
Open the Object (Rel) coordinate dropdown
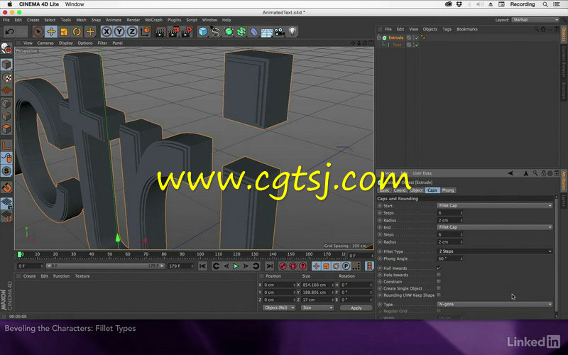click(278, 307)
